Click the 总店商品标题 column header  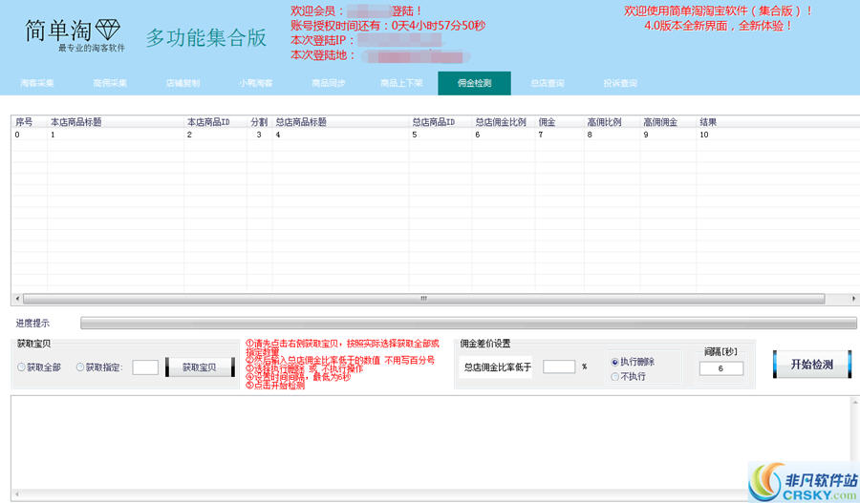340,121
